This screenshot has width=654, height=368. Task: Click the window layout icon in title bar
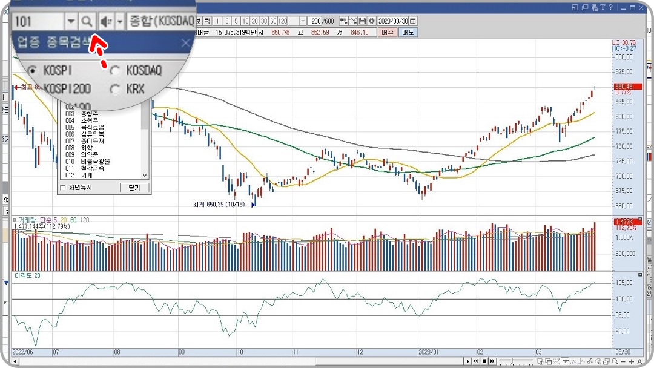574,7
